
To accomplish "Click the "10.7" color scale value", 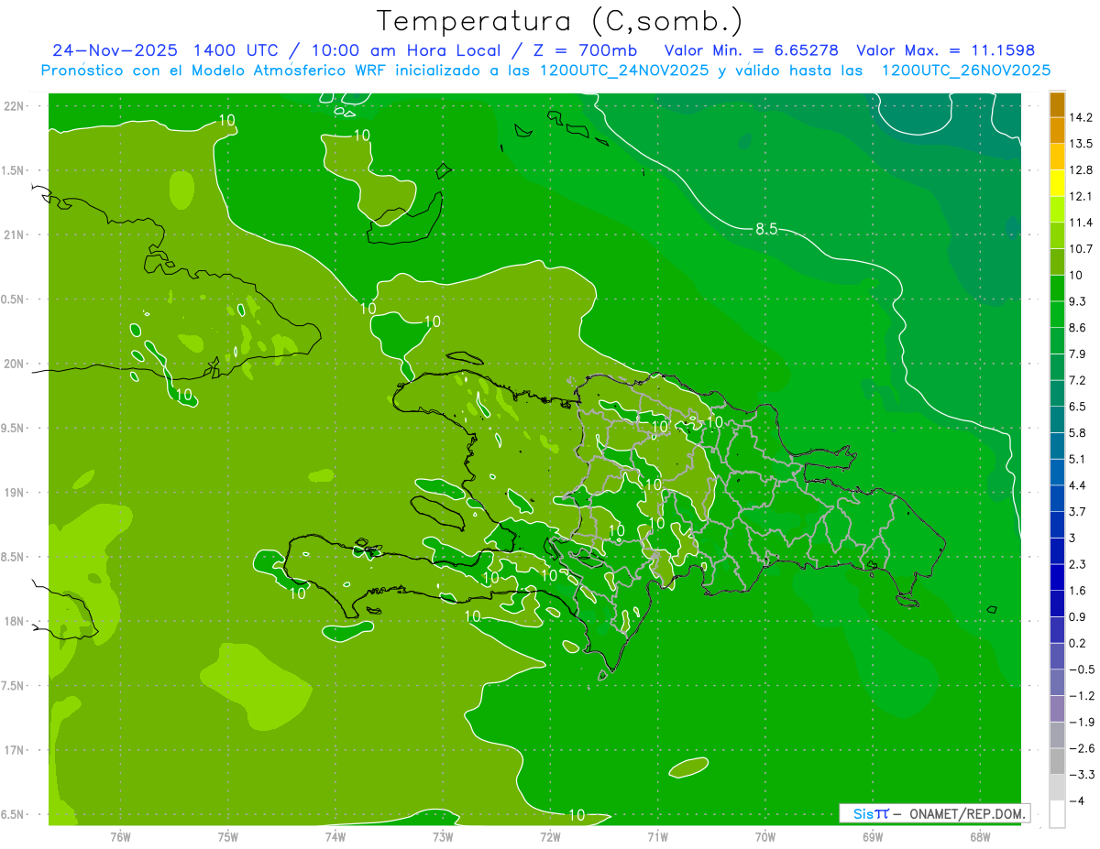I will tap(1081, 249).
